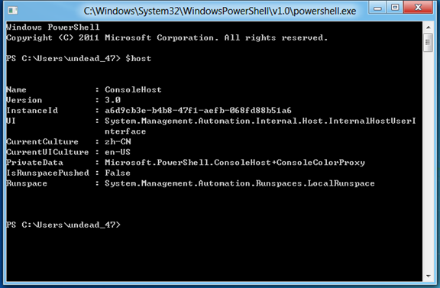The width and height of the screenshot is (440, 288).
Task: Click the vertical scrollbar thumb
Action: click(429, 42)
